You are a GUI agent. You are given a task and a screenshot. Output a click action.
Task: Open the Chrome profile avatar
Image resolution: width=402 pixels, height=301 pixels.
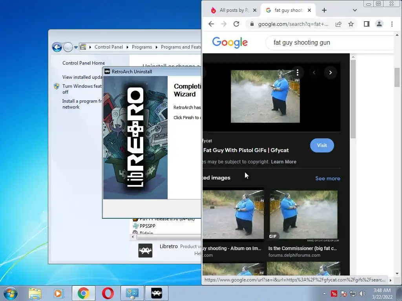[379, 24]
